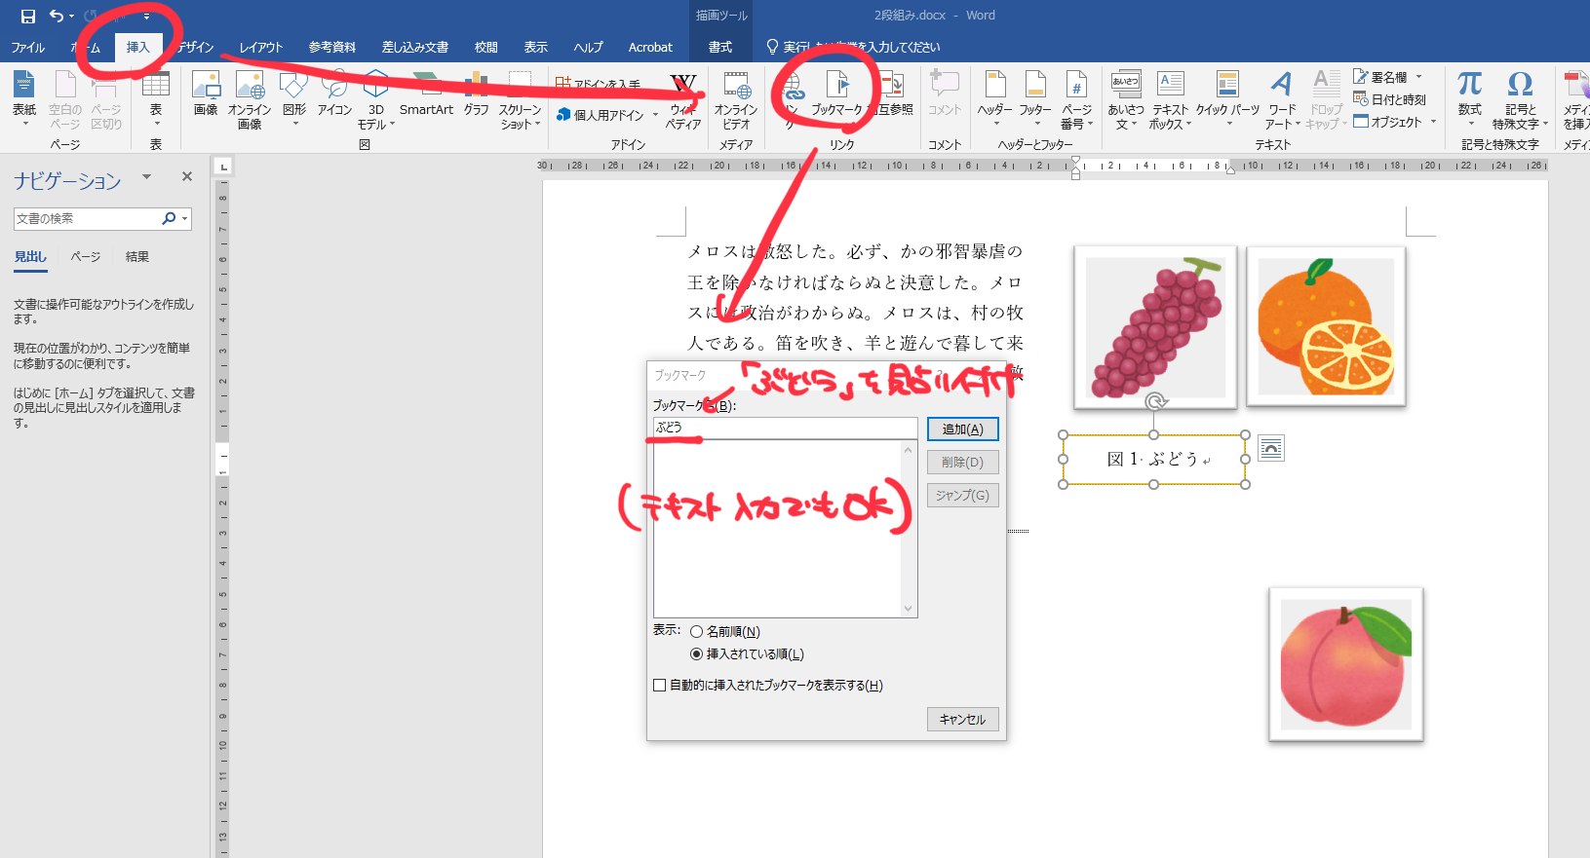
Task: Insert WordArt (ワードアート)
Action: coord(1282,99)
